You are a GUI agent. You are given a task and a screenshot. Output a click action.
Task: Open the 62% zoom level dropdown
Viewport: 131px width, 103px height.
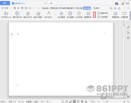click(93, 101)
